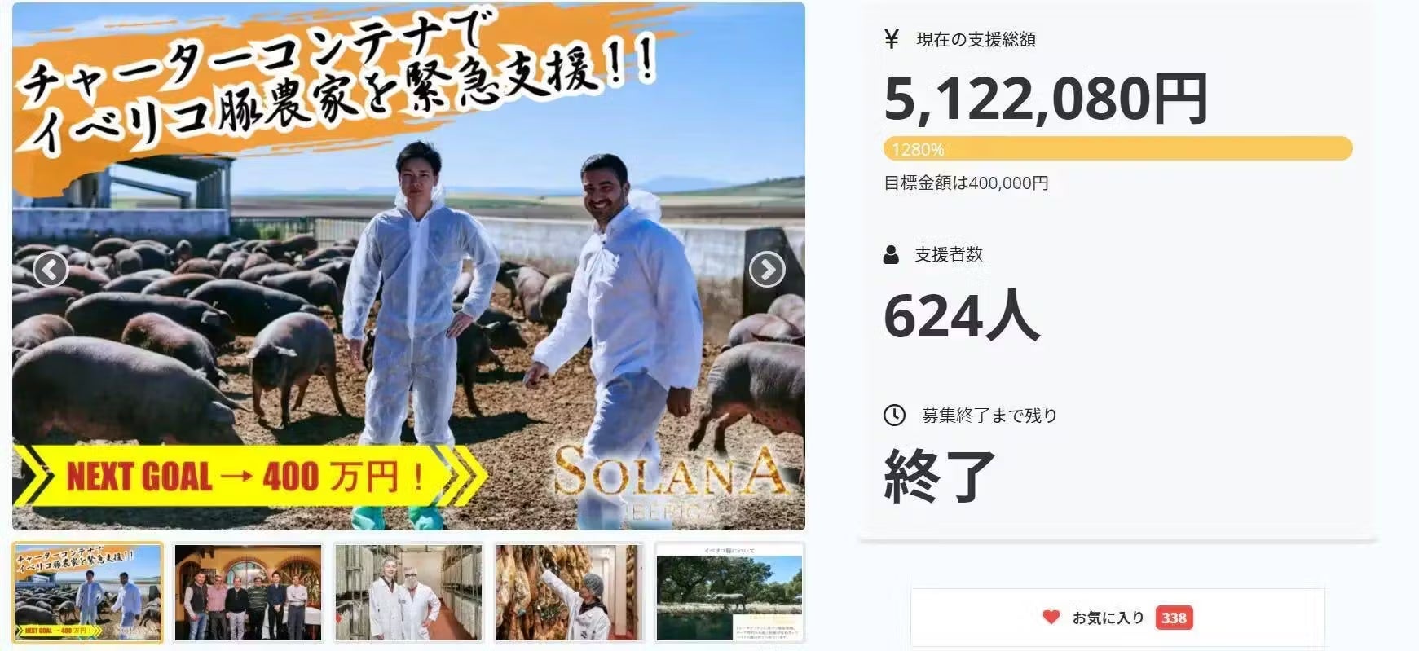This screenshot has height=651, width=1419.
Task: Click the clock icon beside 募集終了まで残り
Action: tap(894, 415)
